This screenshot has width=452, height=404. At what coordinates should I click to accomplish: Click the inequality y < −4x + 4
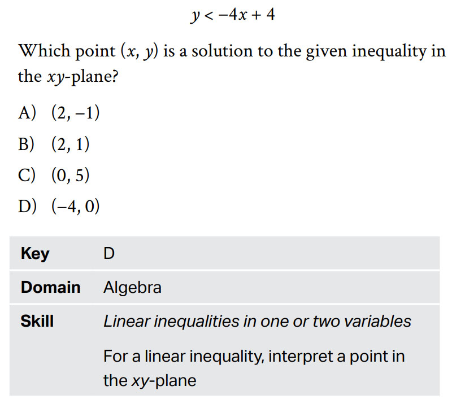pos(233,15)
